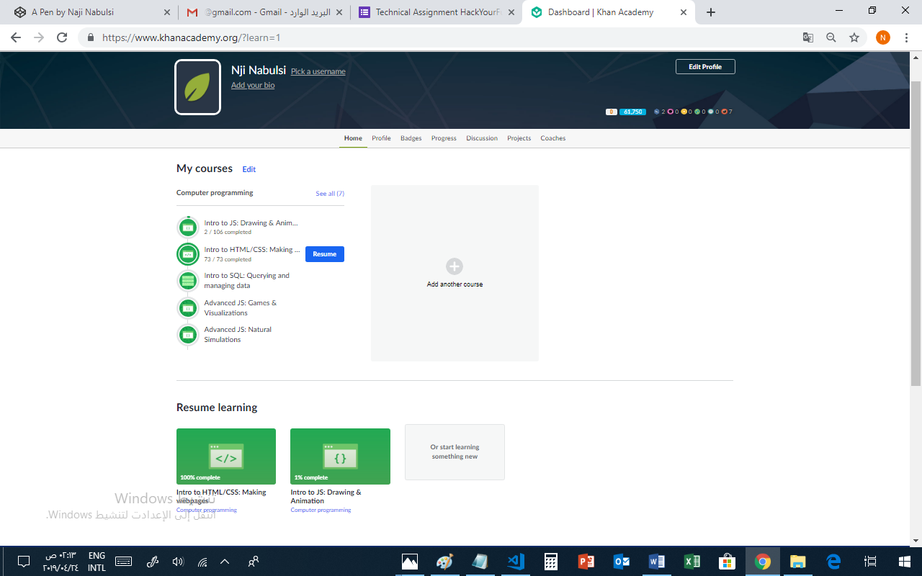This screenshot has width=922, height=576.
Task: Select Coaches navigation tab
Action: pos(553,138)
